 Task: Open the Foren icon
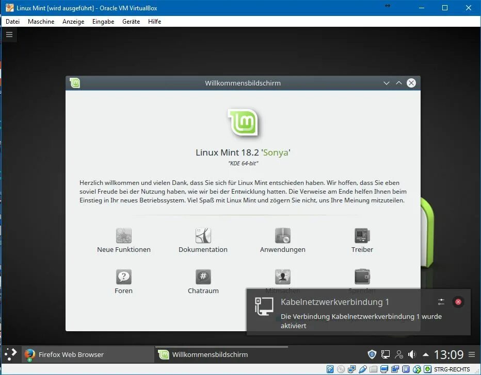pos(124,277)
